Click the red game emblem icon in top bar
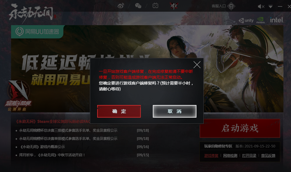 click(x=174, y=6)
